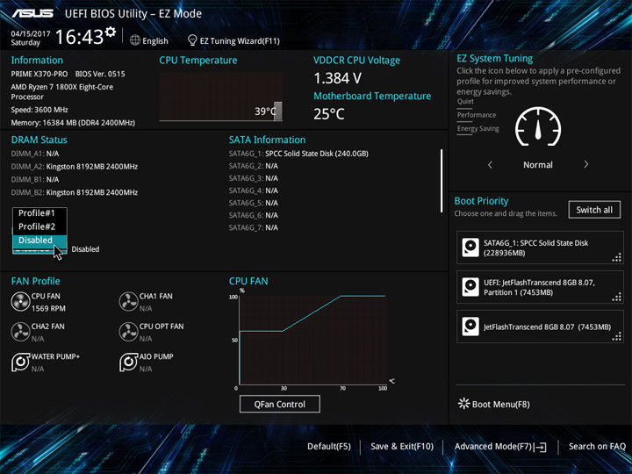Click the EZ Tuning Wizard lightbulb icon
Image resolution: width=632 pixels, height=474 pixels.
[192, 40]
